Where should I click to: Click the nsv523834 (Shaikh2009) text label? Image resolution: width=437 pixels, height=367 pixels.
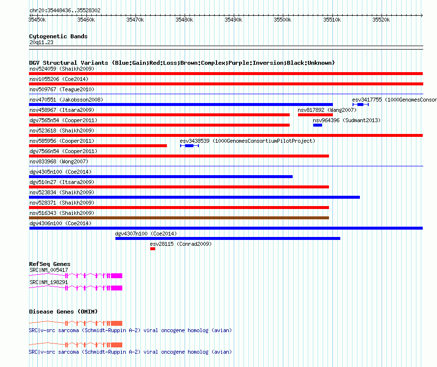click(62, 192)
